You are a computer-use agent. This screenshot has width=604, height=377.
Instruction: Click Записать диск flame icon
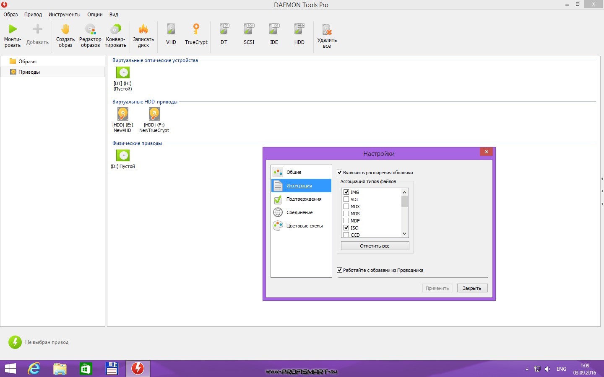click(143, 29)
